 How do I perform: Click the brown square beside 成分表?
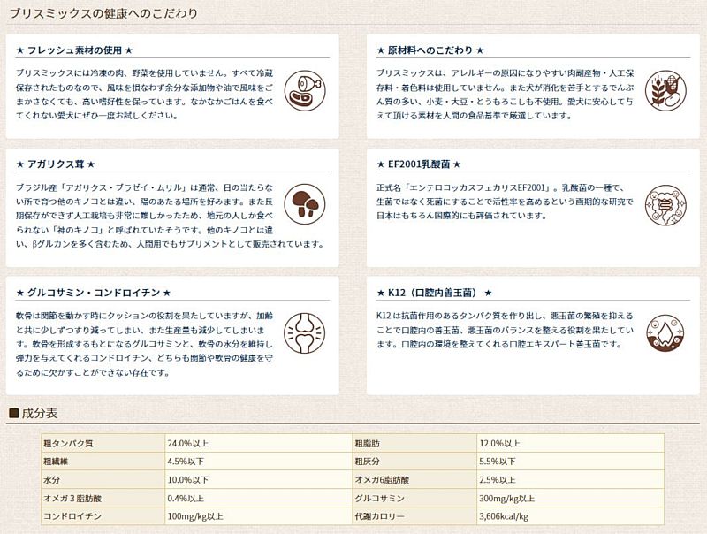click(x=14, y=413)
